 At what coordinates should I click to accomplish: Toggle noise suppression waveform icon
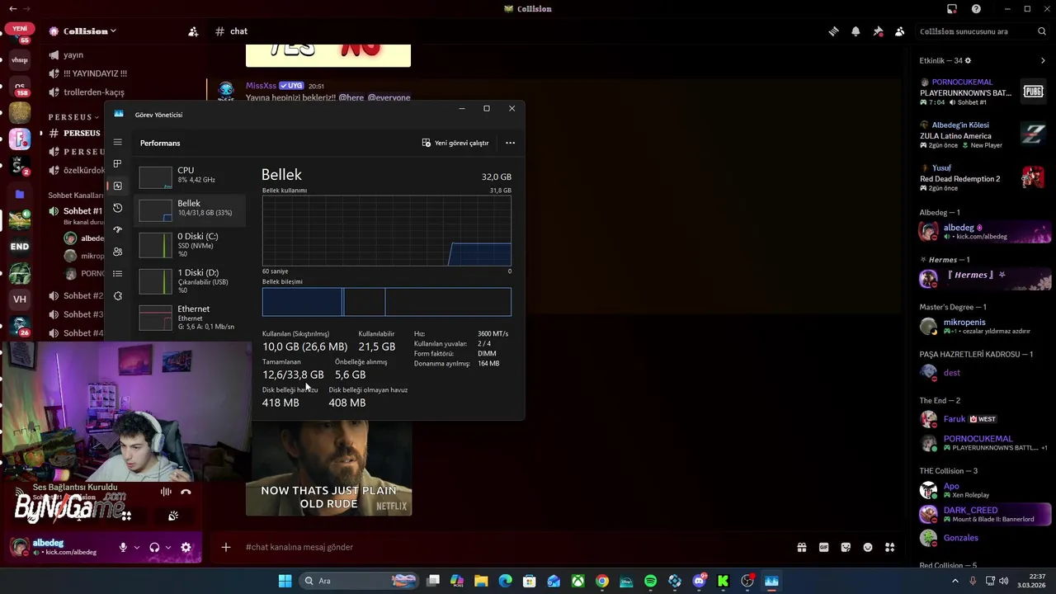(x=166, y=493)
